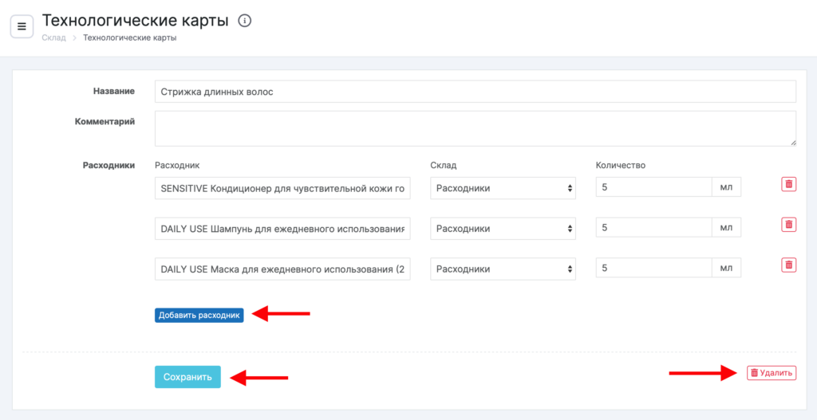The height and width of the screenshot is (420, 817).
Task: Save the card with the Сохранить button
Action: [187, 377]
